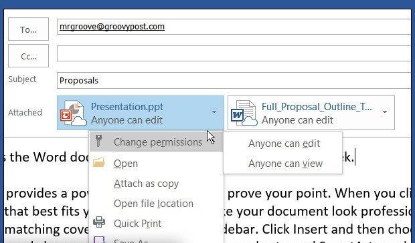Set permission to Anyone can edit

(x=283, y=144)
